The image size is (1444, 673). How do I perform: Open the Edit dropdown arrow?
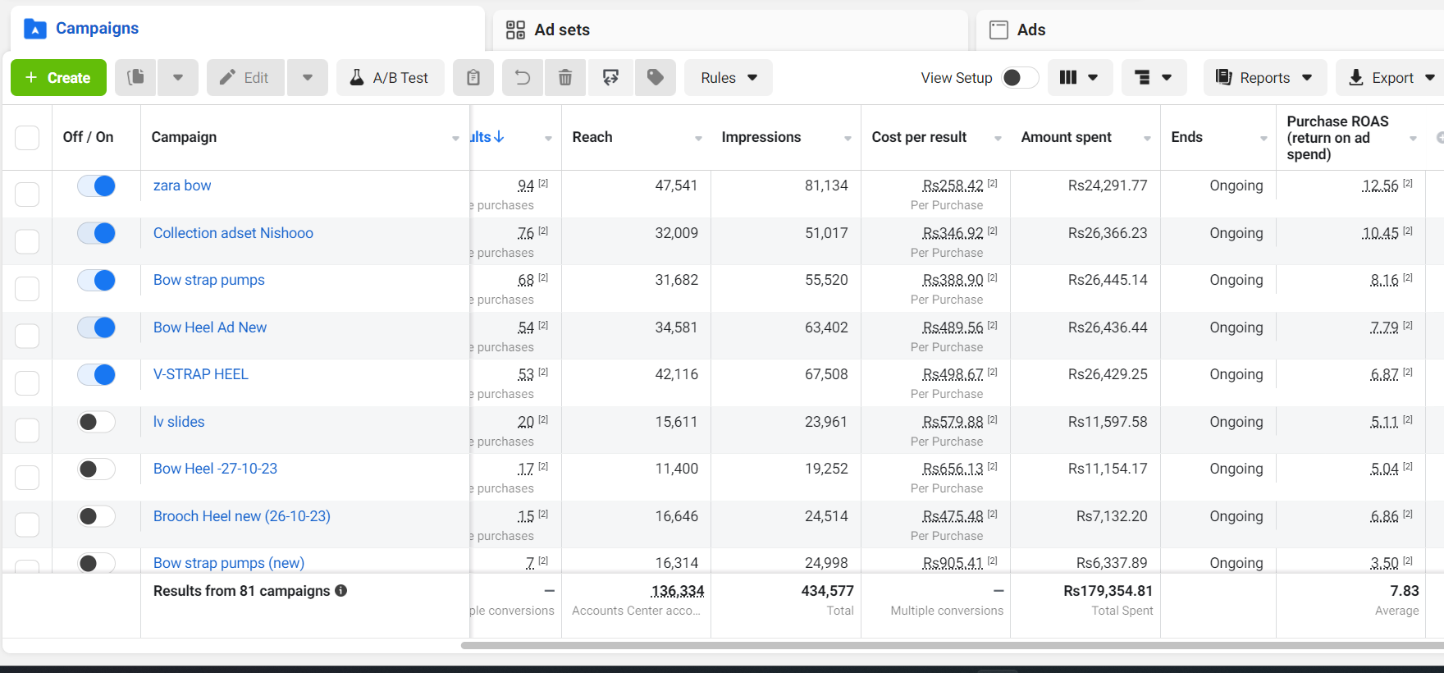point(308,77)
